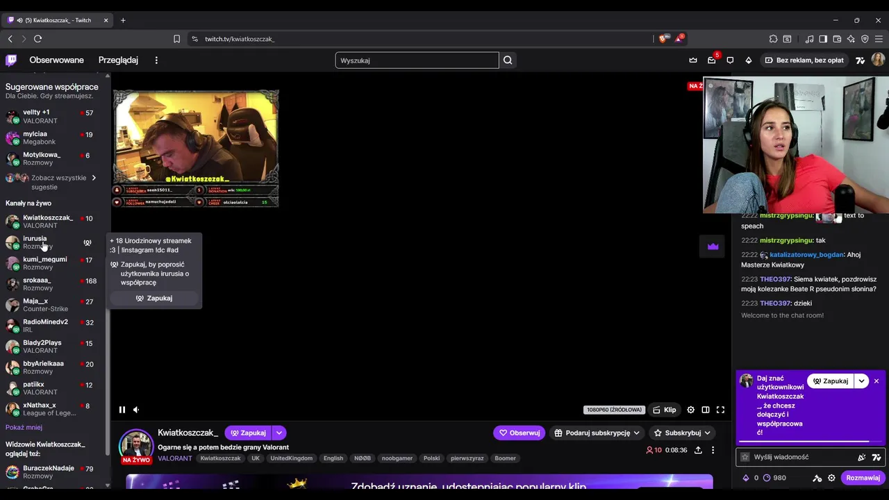Open RadioMinedv2 channel in sidebar
The width and height of the screenshot is (889, 500).
pos(53,326)
